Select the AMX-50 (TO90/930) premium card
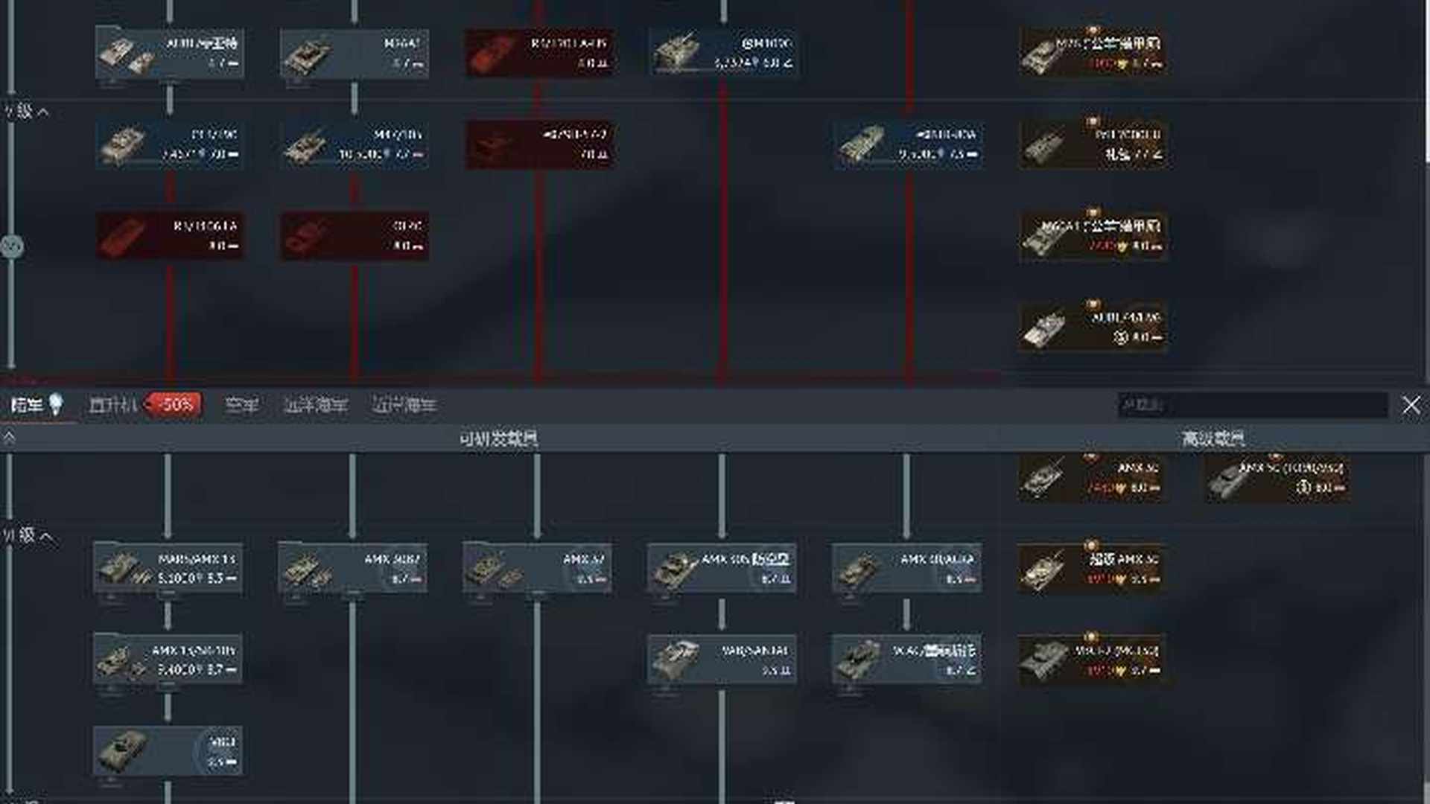Viewport: 1430px width, 804px height. point(1277,478)
